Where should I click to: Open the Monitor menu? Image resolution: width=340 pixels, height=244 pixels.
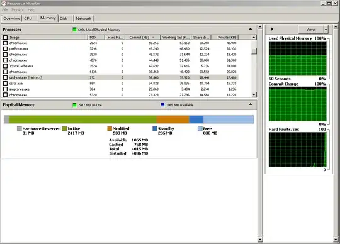point(18,9)
